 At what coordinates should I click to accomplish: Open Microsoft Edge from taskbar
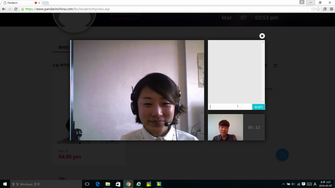(97, 184)
